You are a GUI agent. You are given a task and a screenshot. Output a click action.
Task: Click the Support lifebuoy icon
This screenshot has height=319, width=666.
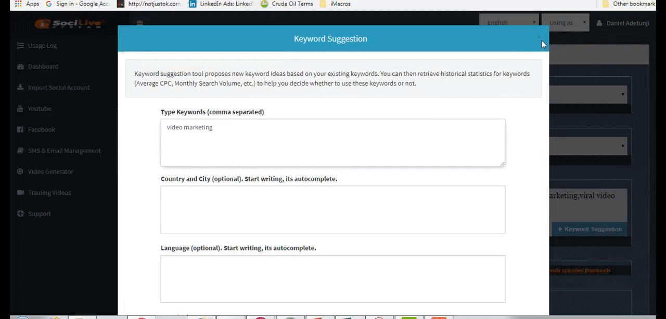coord(20,214)
